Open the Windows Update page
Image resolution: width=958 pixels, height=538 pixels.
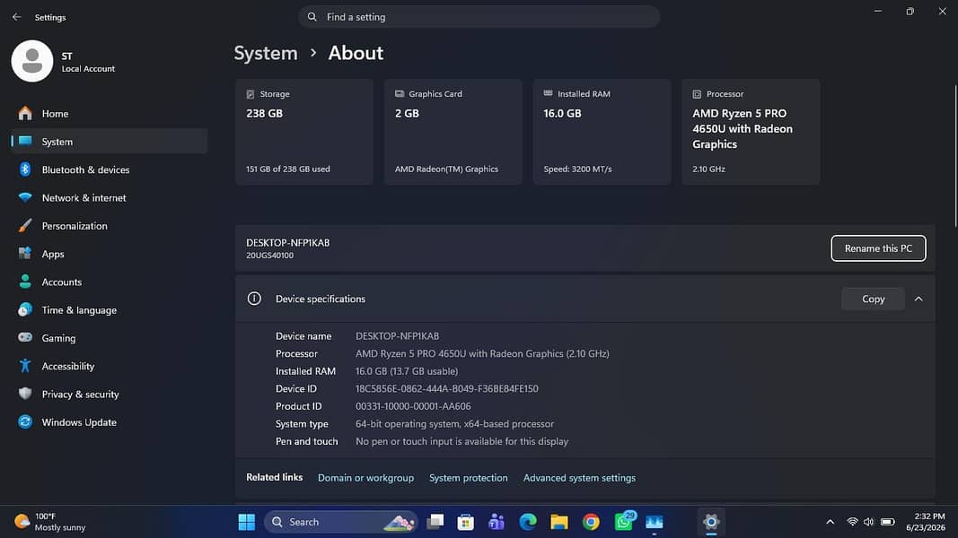click(110, 422)
